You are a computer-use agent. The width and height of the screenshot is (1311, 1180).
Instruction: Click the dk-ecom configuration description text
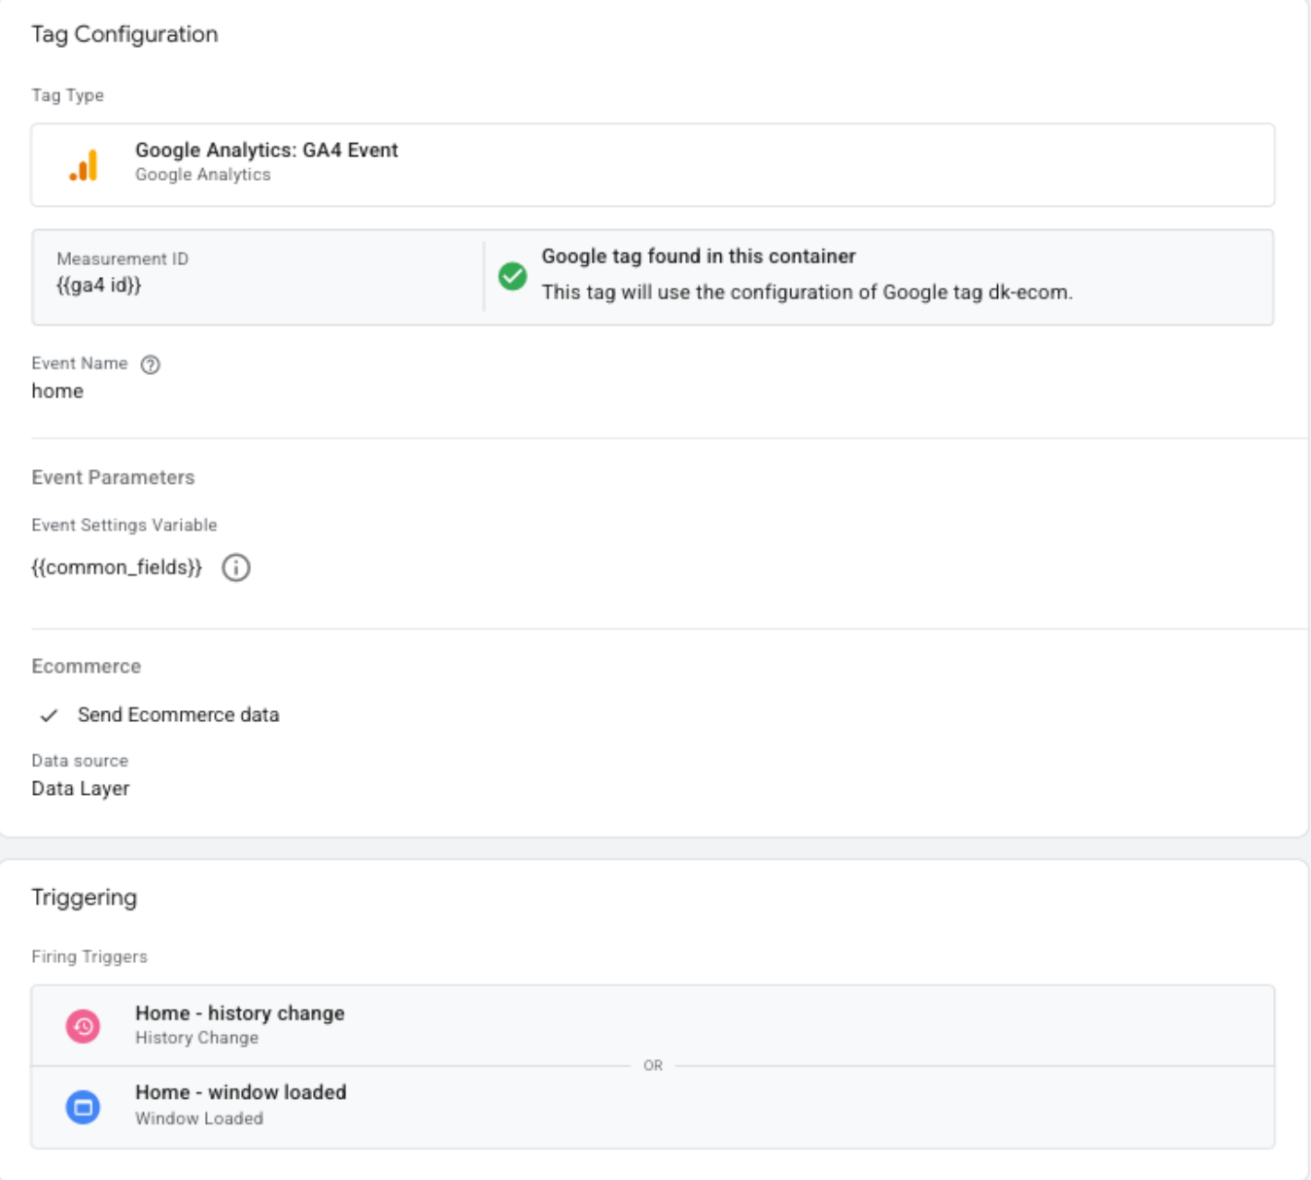tap(807, 293)
